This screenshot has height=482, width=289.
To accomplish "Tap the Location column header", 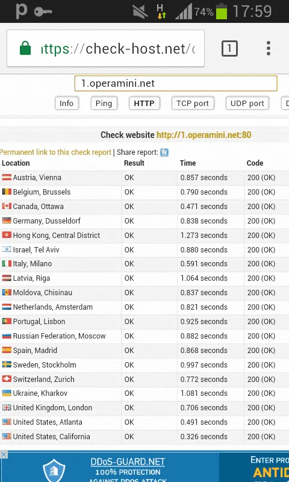I will (x=16, y=163).
